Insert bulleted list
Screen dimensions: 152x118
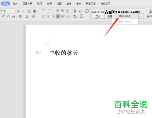(43, 11)
